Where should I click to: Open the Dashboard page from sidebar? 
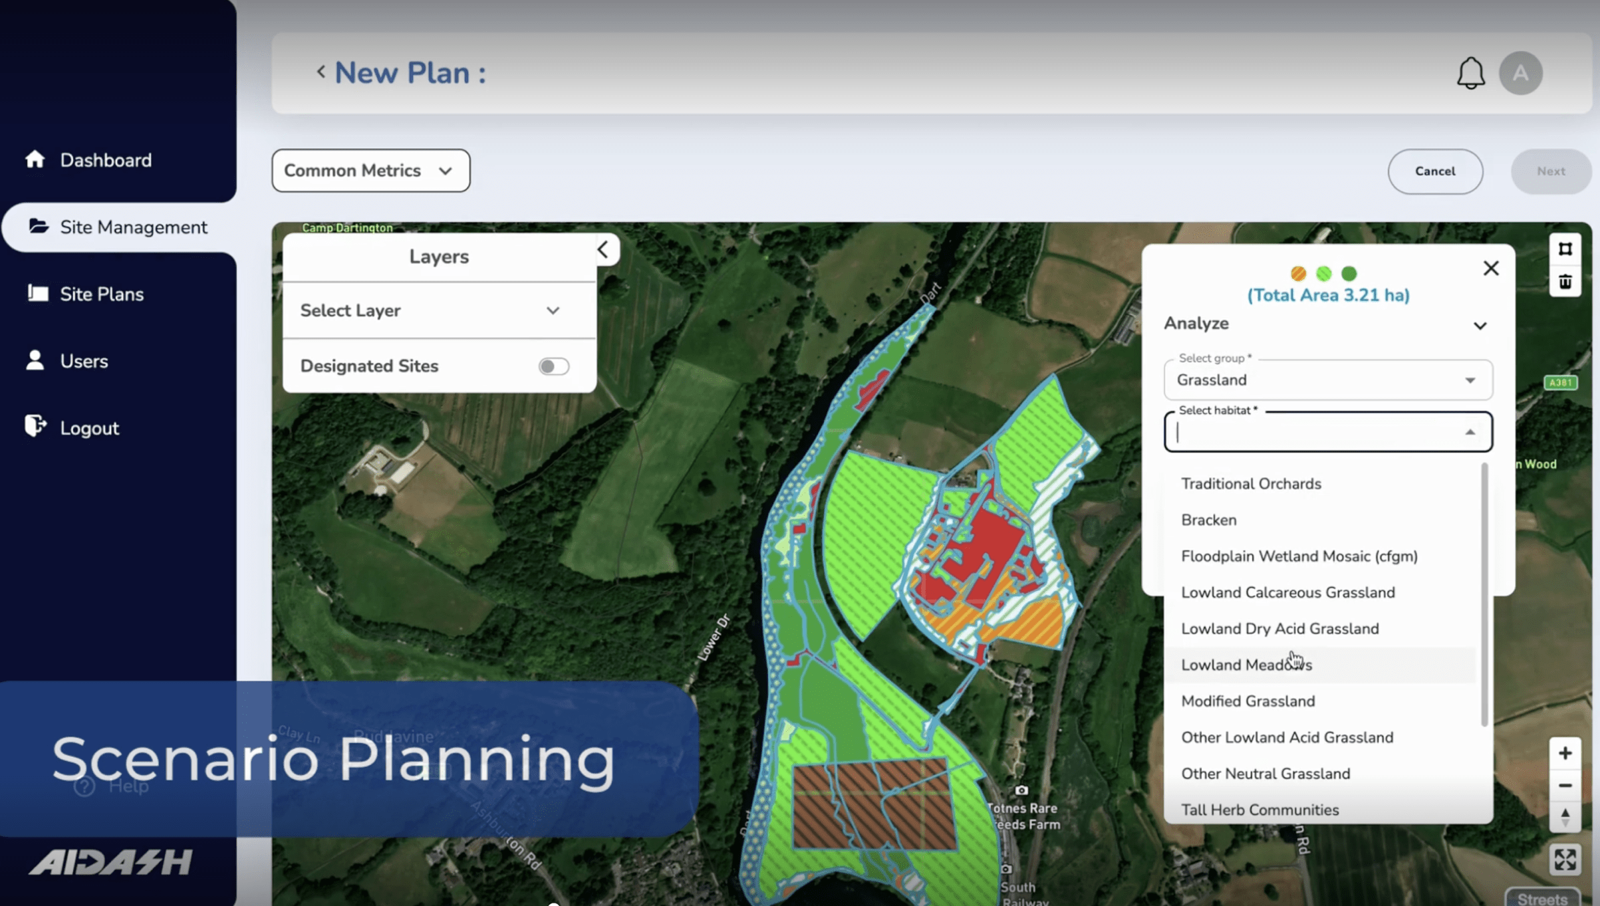pos(105,160)
